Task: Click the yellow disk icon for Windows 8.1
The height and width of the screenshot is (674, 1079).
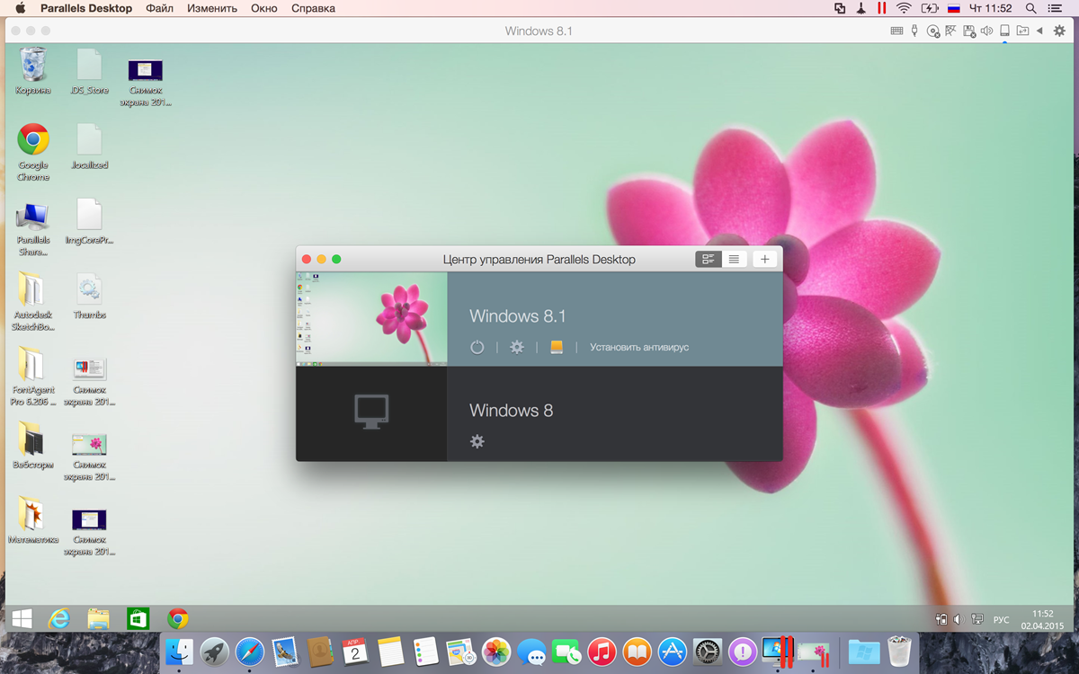Action: tap(557, 347)
